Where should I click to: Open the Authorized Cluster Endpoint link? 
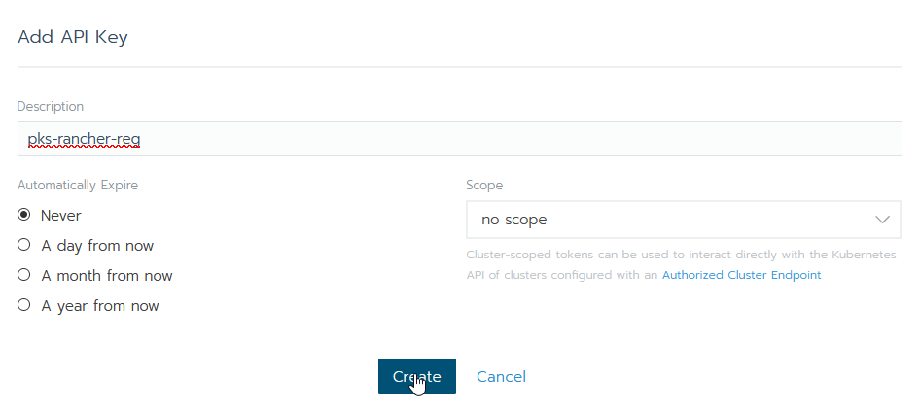741,275
